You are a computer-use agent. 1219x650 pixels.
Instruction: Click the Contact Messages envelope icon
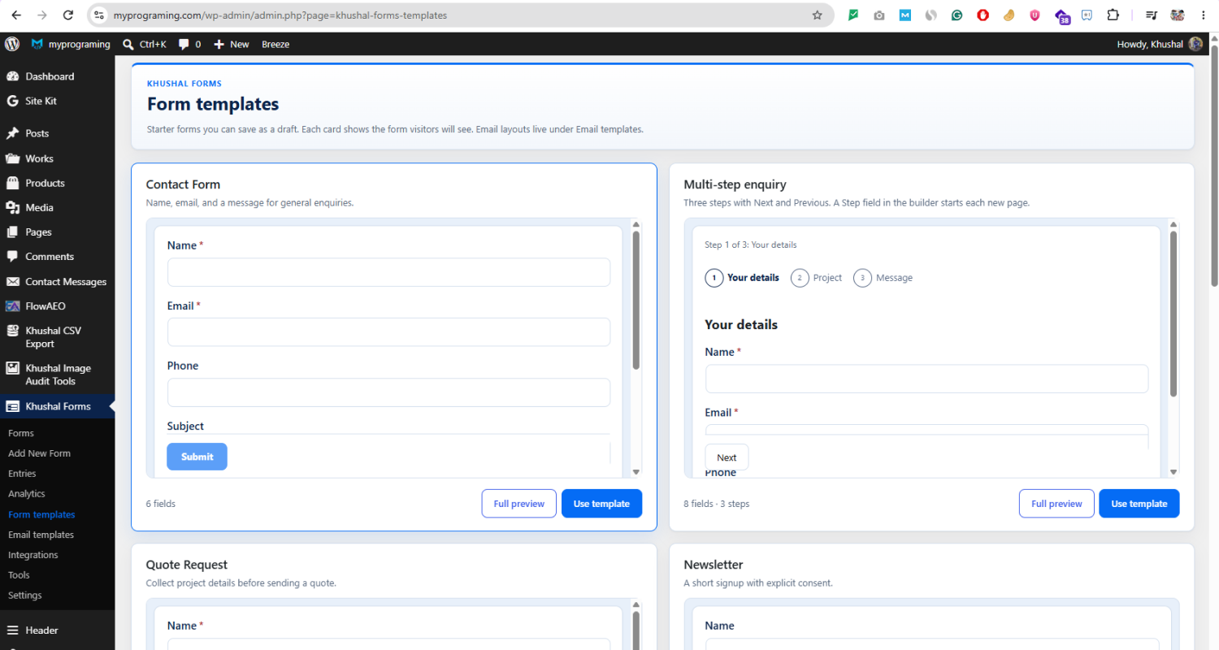(x=12, y=282)
